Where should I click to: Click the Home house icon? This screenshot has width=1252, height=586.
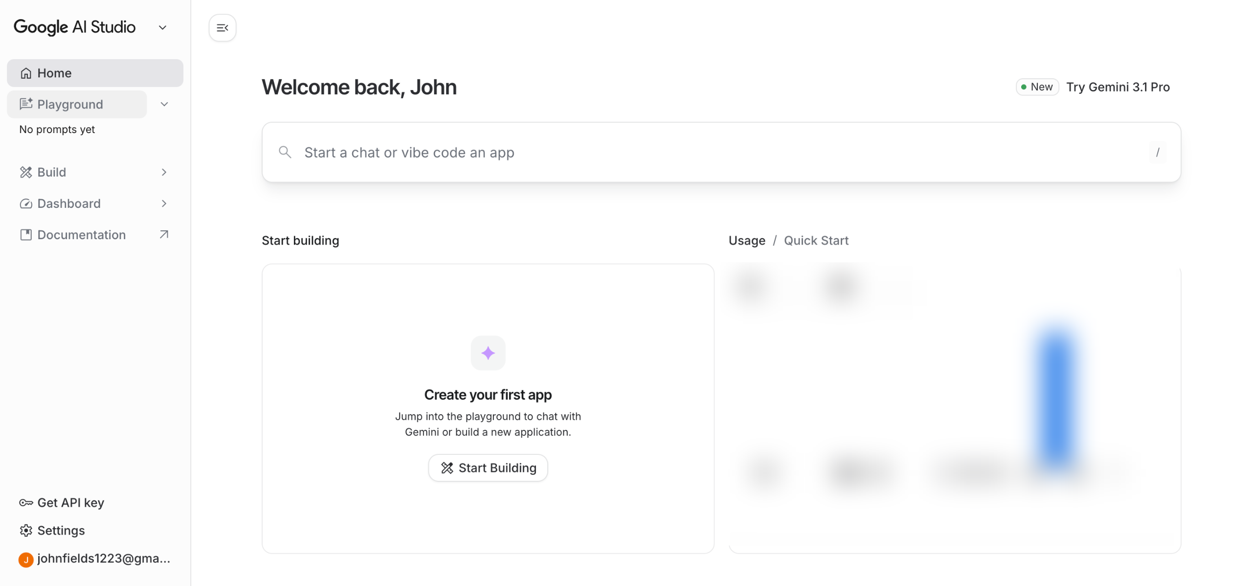(x=26, y=73)
